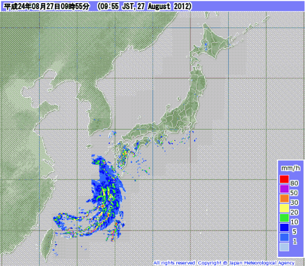This screenshot has width=305, height=266.
Task: Click the pale blue lowest-intensity legend swatch
Action: point(284,246)
